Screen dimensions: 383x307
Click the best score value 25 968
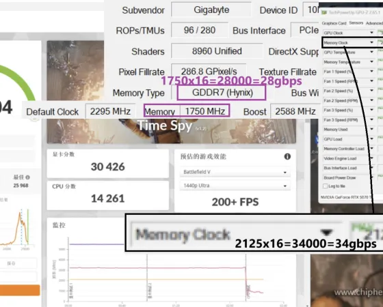[21, 186]
